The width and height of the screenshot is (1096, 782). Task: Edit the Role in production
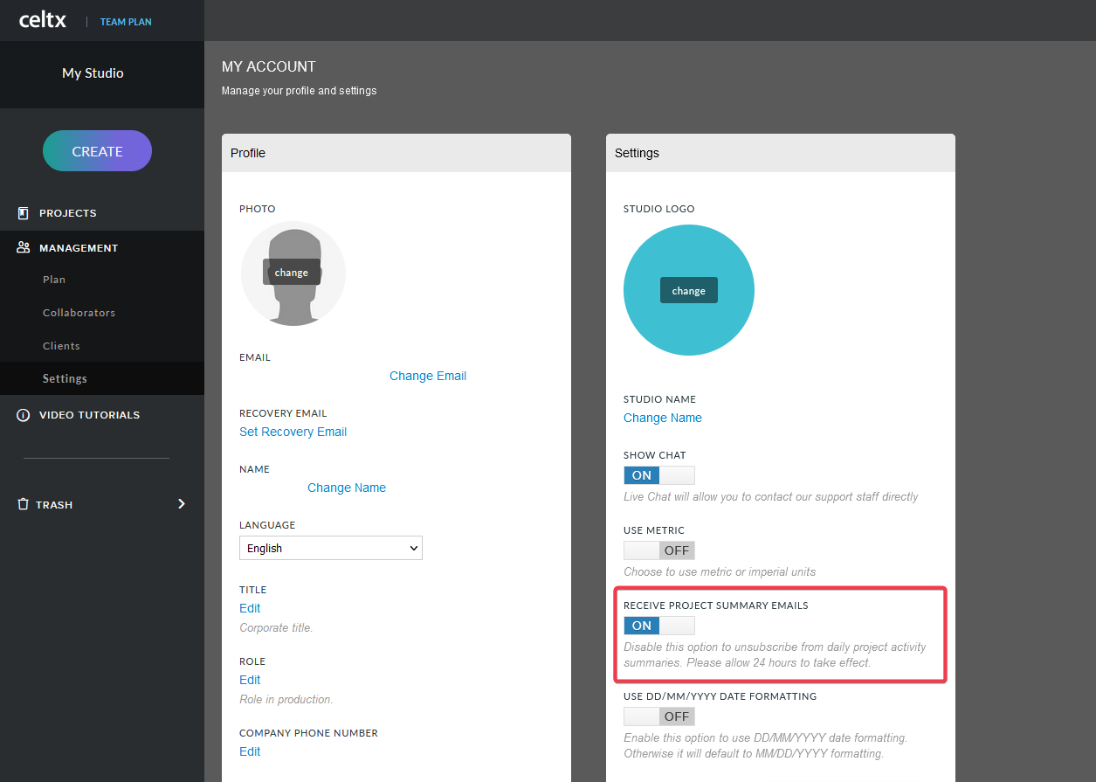click(x=250, y=680)
